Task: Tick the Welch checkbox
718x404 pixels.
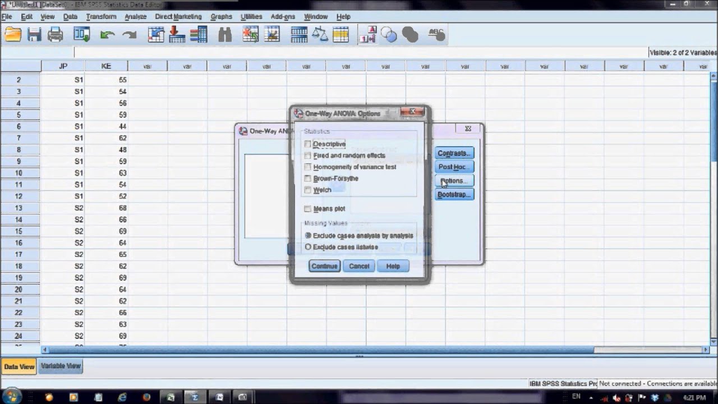Action: pyautogui.click(x=307, y=190)
